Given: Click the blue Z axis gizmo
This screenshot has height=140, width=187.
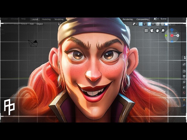Looking at the screenshot, I should point(172,30).
